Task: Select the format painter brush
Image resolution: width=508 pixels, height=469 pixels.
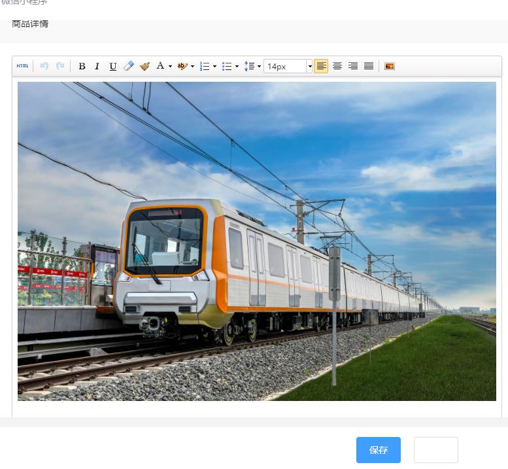Action: pyautogui.click(x=144, y=66)
